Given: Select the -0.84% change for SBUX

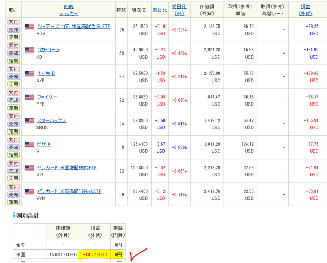Looking at the screenshot, I should [x=180, y=124].
